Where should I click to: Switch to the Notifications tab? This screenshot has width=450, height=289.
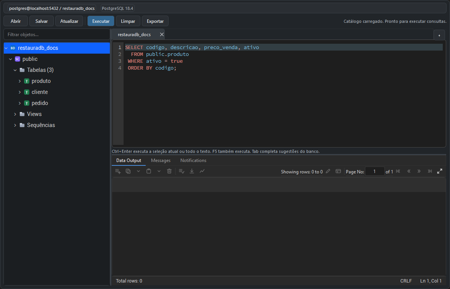(193, 160)
